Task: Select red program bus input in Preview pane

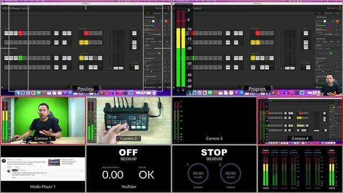Action: coord(20,33)
